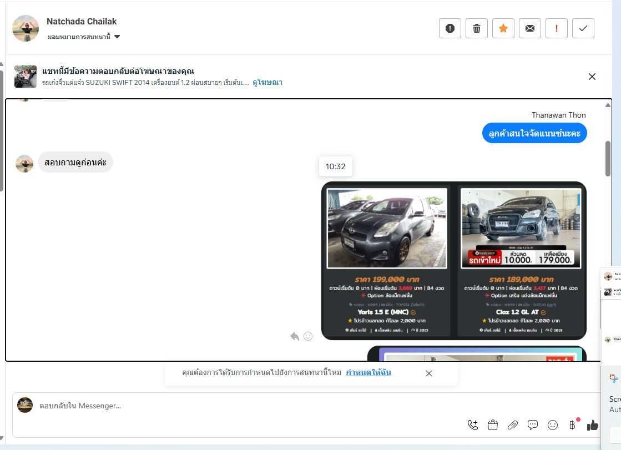Open Yaris 1.5 E car photo
This screenshot has width=621, height=450.
point(387,228)
